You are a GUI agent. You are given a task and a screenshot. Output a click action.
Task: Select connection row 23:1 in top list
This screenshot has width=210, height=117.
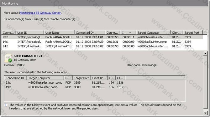coord(102,37)
